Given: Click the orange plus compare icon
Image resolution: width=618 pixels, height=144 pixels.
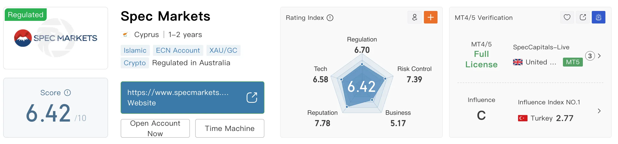Looking at the screenshot, I should click(430, 17).
